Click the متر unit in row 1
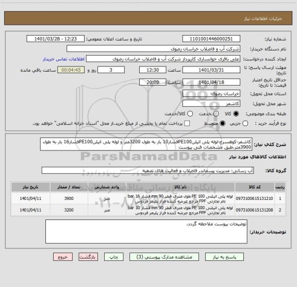Image resolution: width=297 pixels, height=287 pixels. point(107,198)
